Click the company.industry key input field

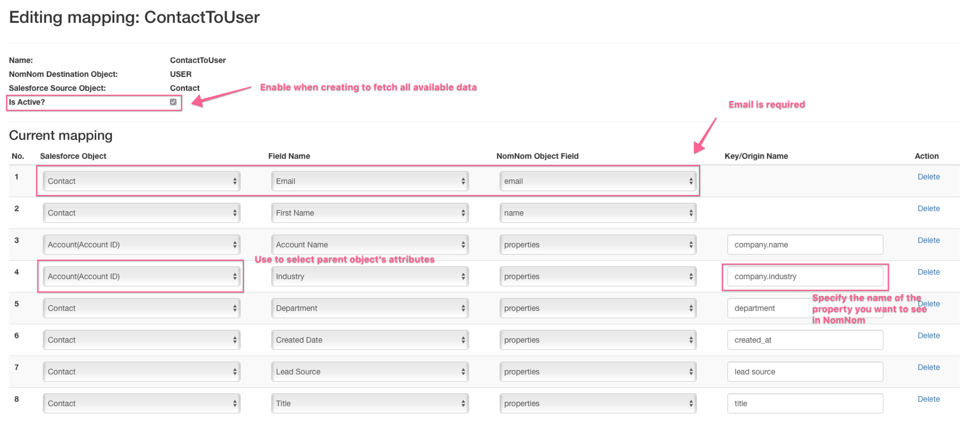pos(805,276)
